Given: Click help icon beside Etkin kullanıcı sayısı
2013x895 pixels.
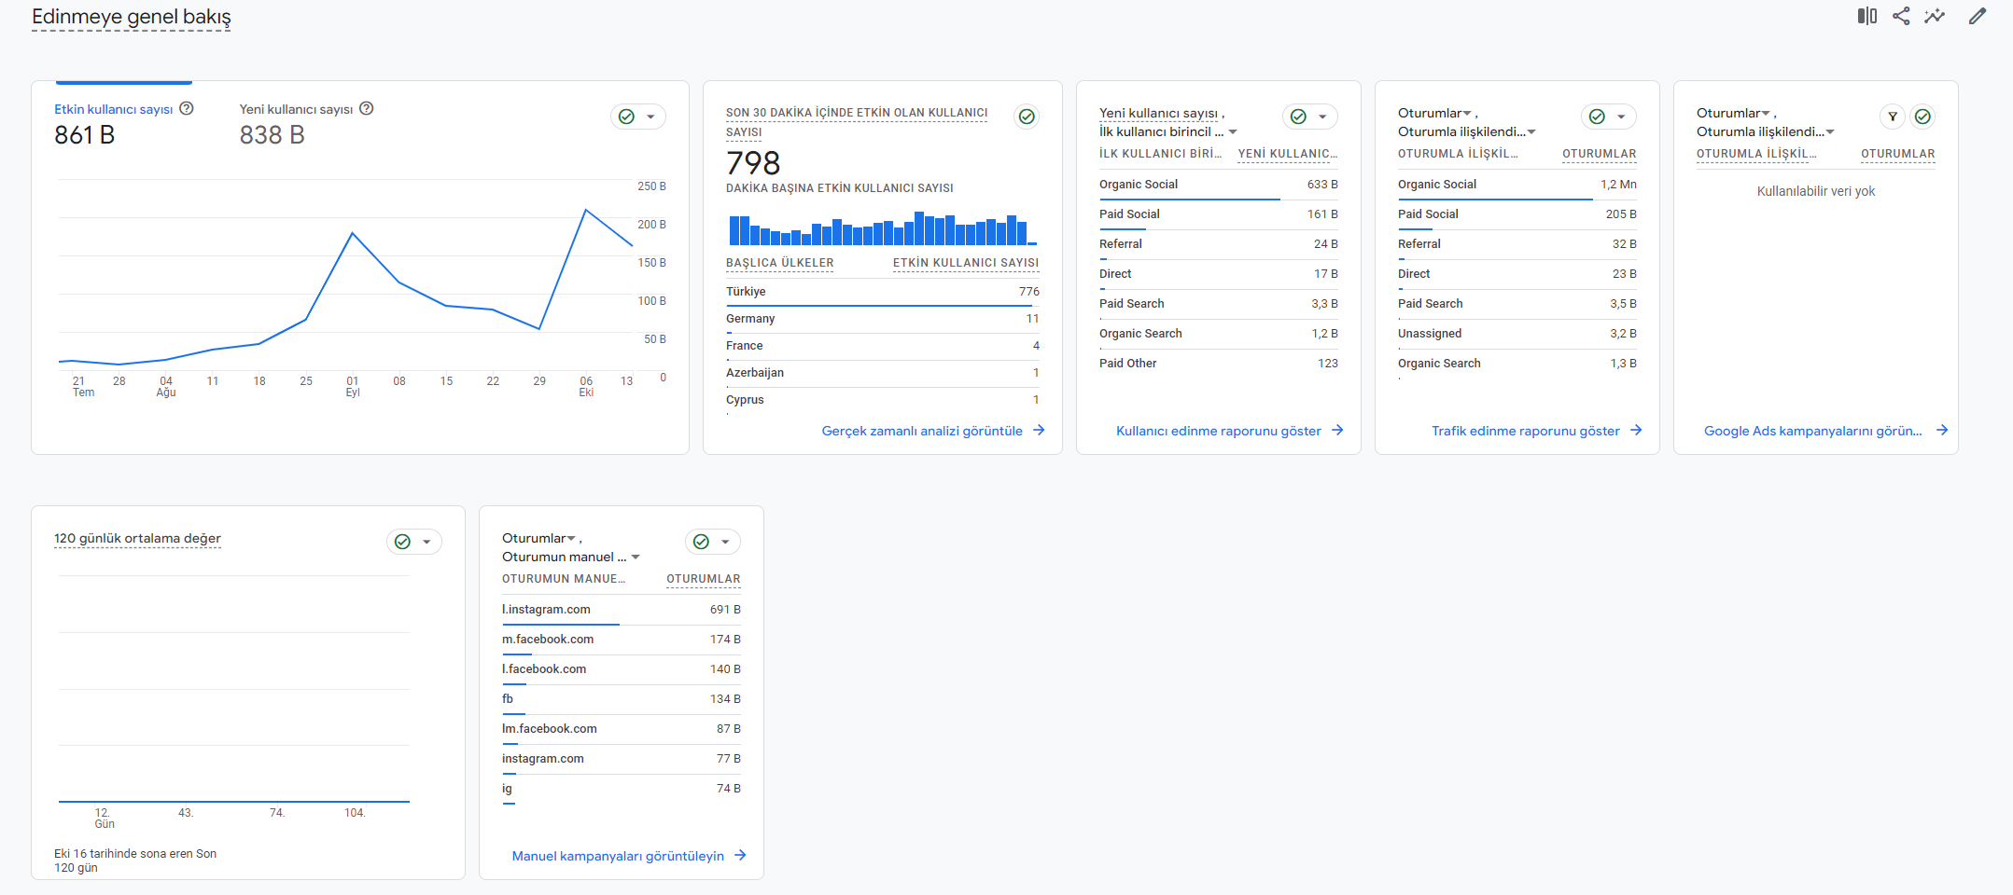Looking at the screenshot, I should tap(187, 108).
